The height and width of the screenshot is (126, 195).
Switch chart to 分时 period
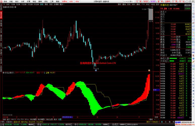coord(8,4)
